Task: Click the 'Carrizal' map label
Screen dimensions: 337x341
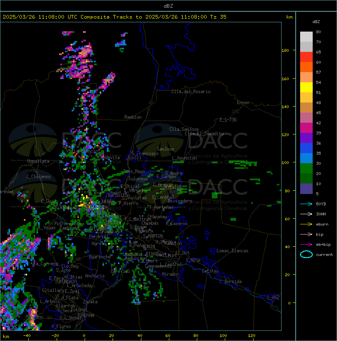Action: pyautogui.click(x=120, y=271)
